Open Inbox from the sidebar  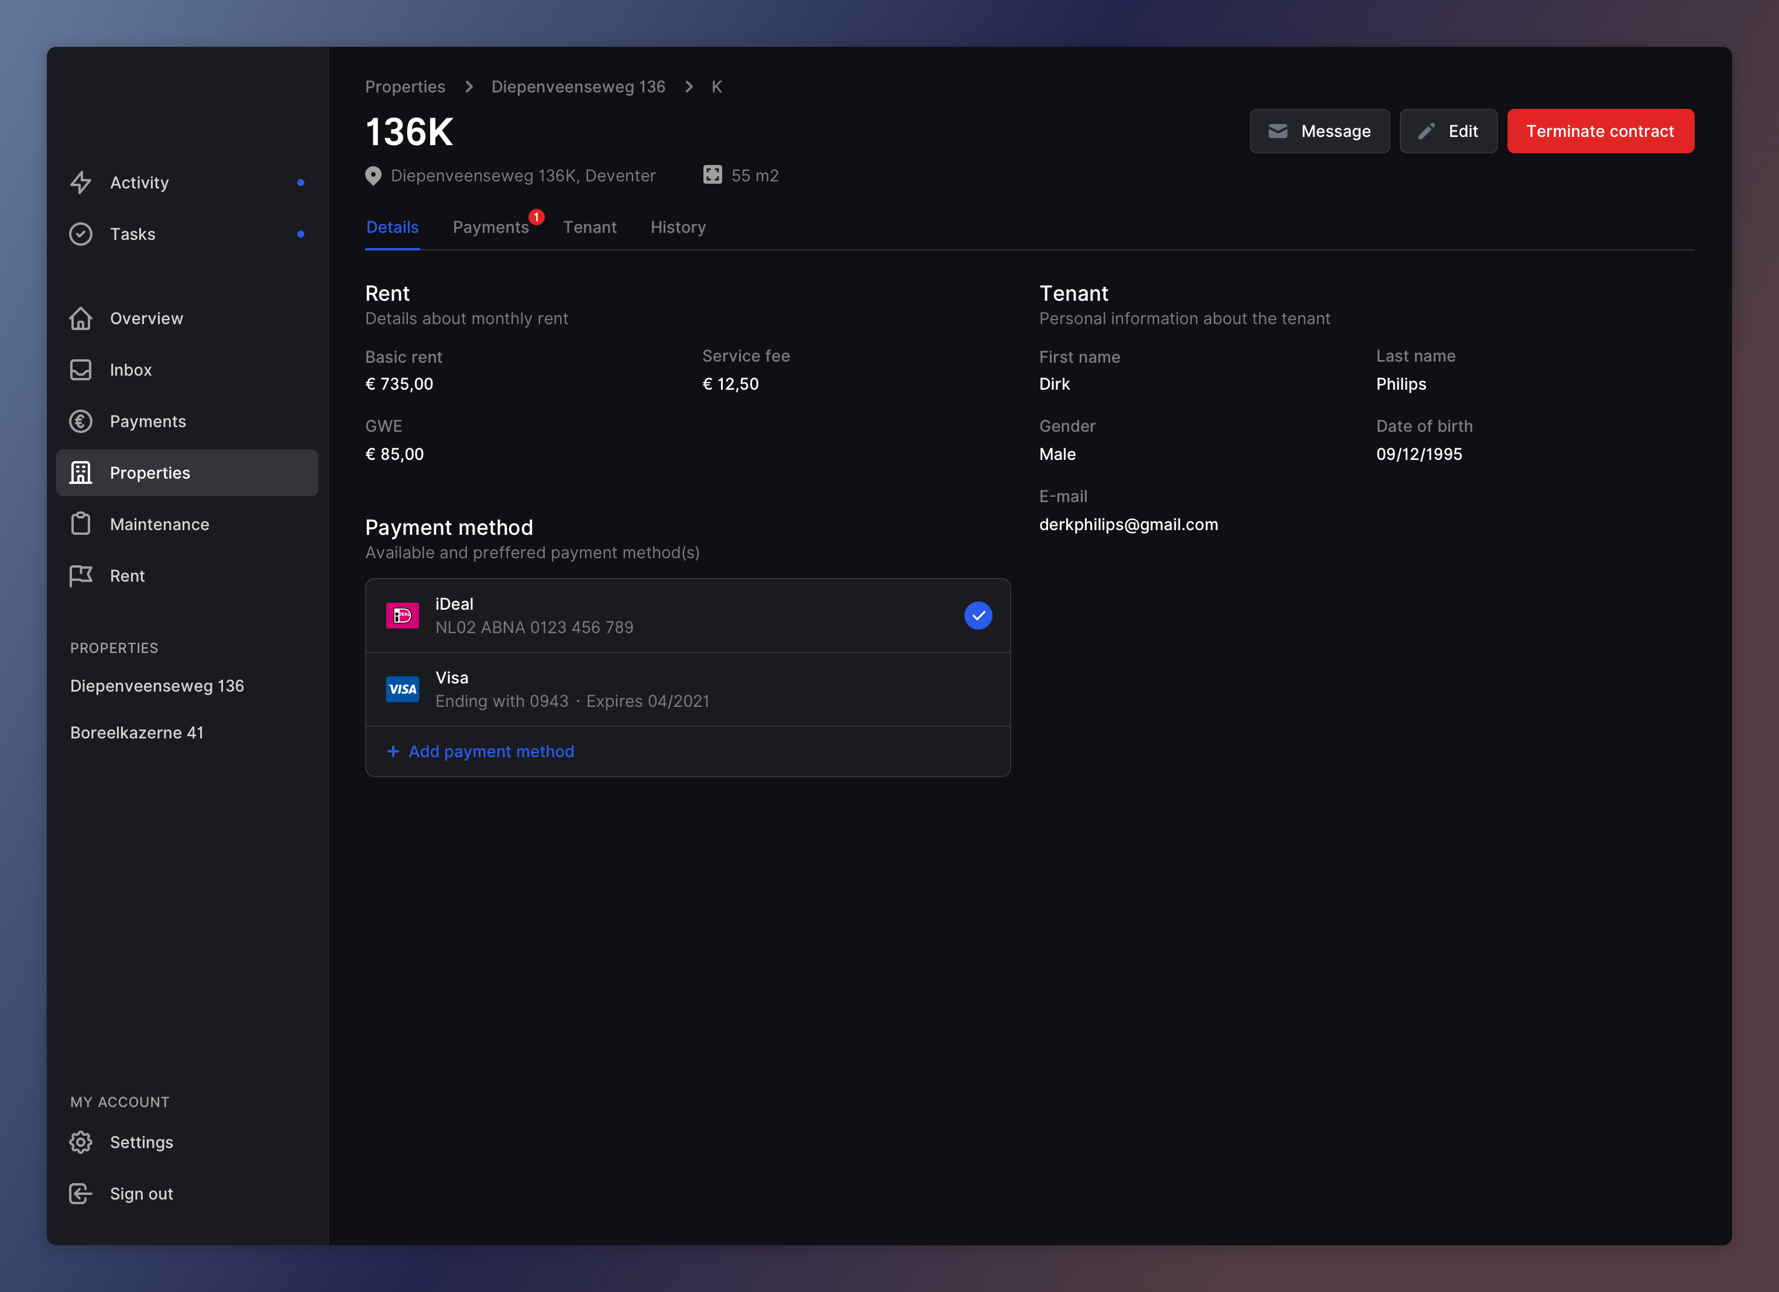click(x=187, y=370)
